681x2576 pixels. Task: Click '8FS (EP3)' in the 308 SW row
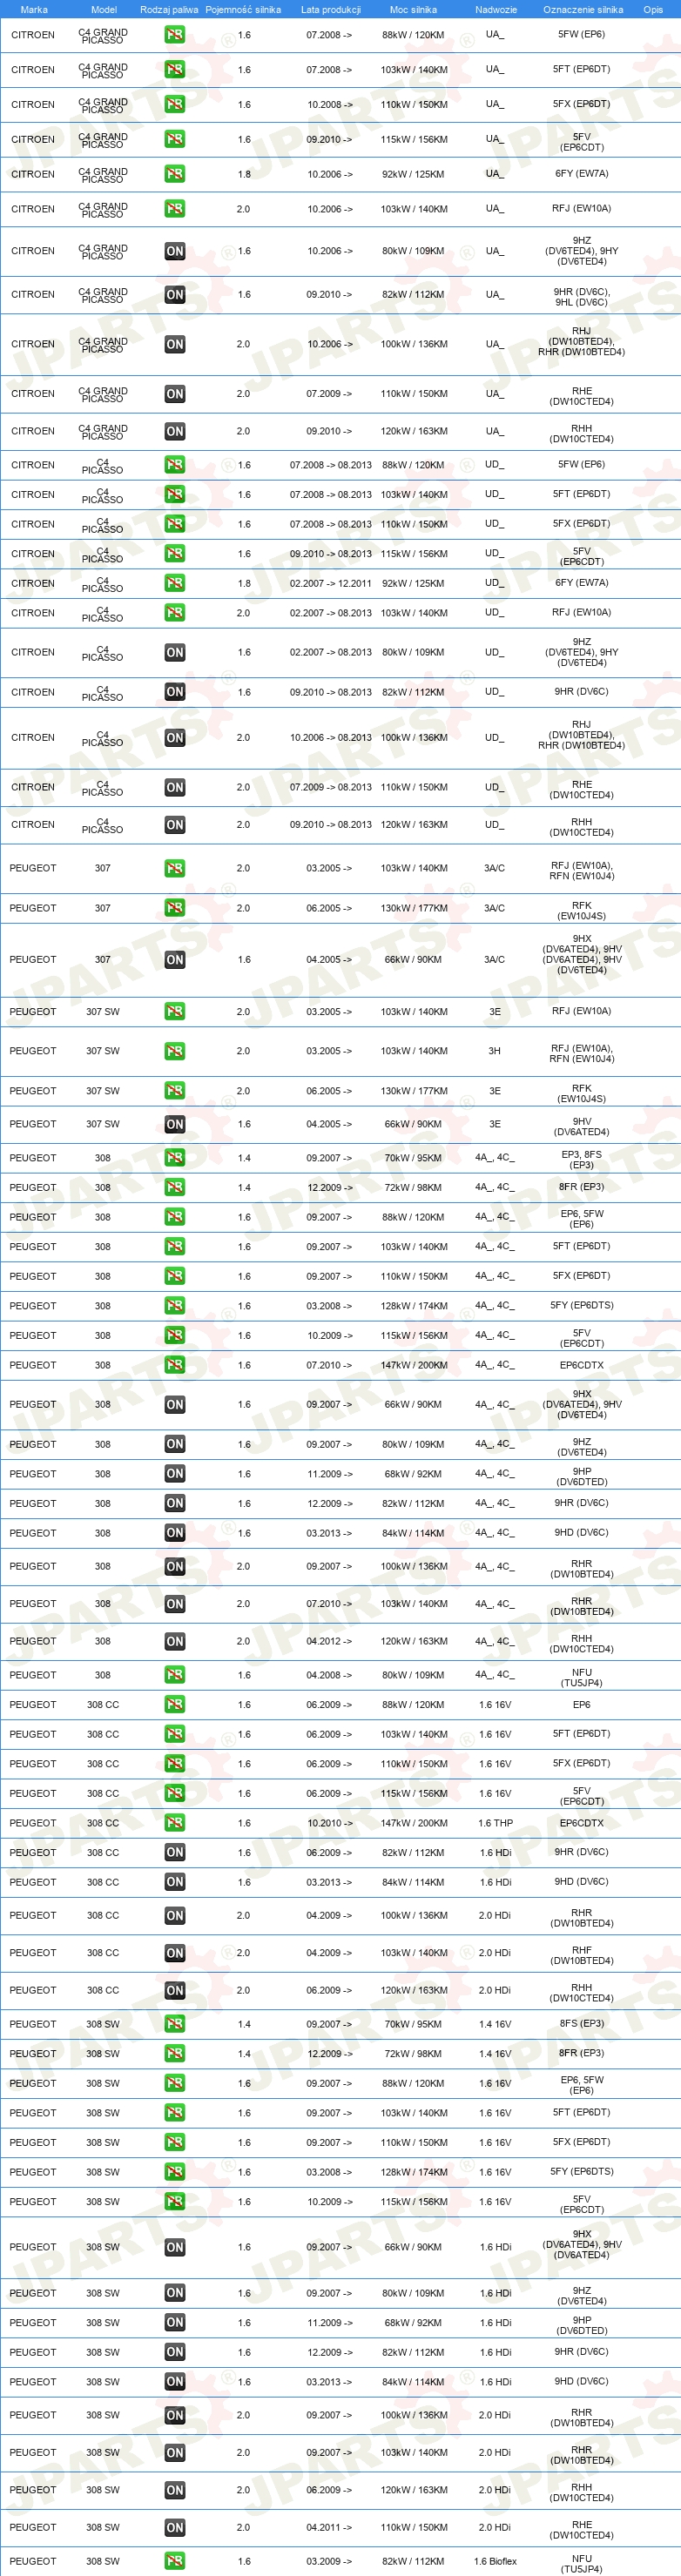pos(582,2024)
